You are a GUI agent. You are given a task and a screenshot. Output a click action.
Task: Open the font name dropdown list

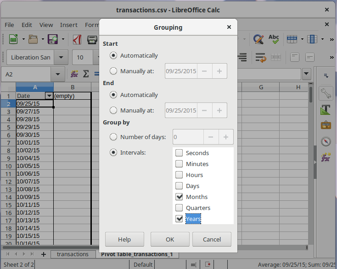[61, 58]
